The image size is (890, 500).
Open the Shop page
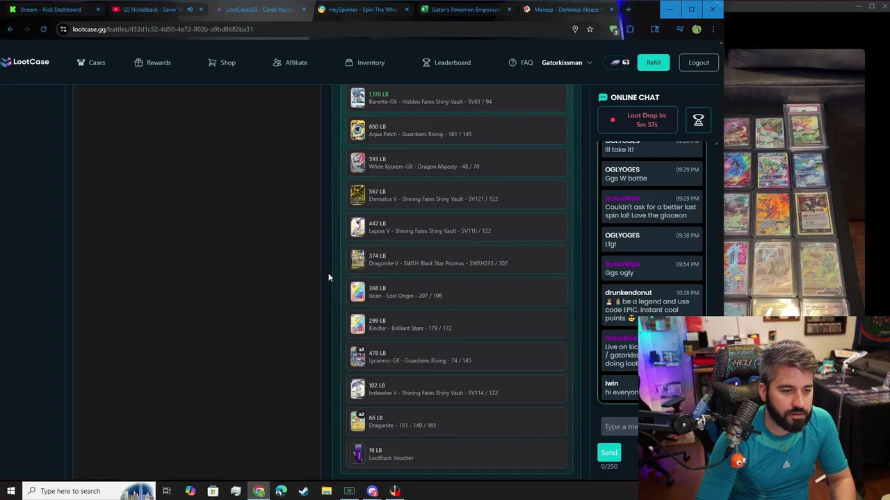pos(222,62)
